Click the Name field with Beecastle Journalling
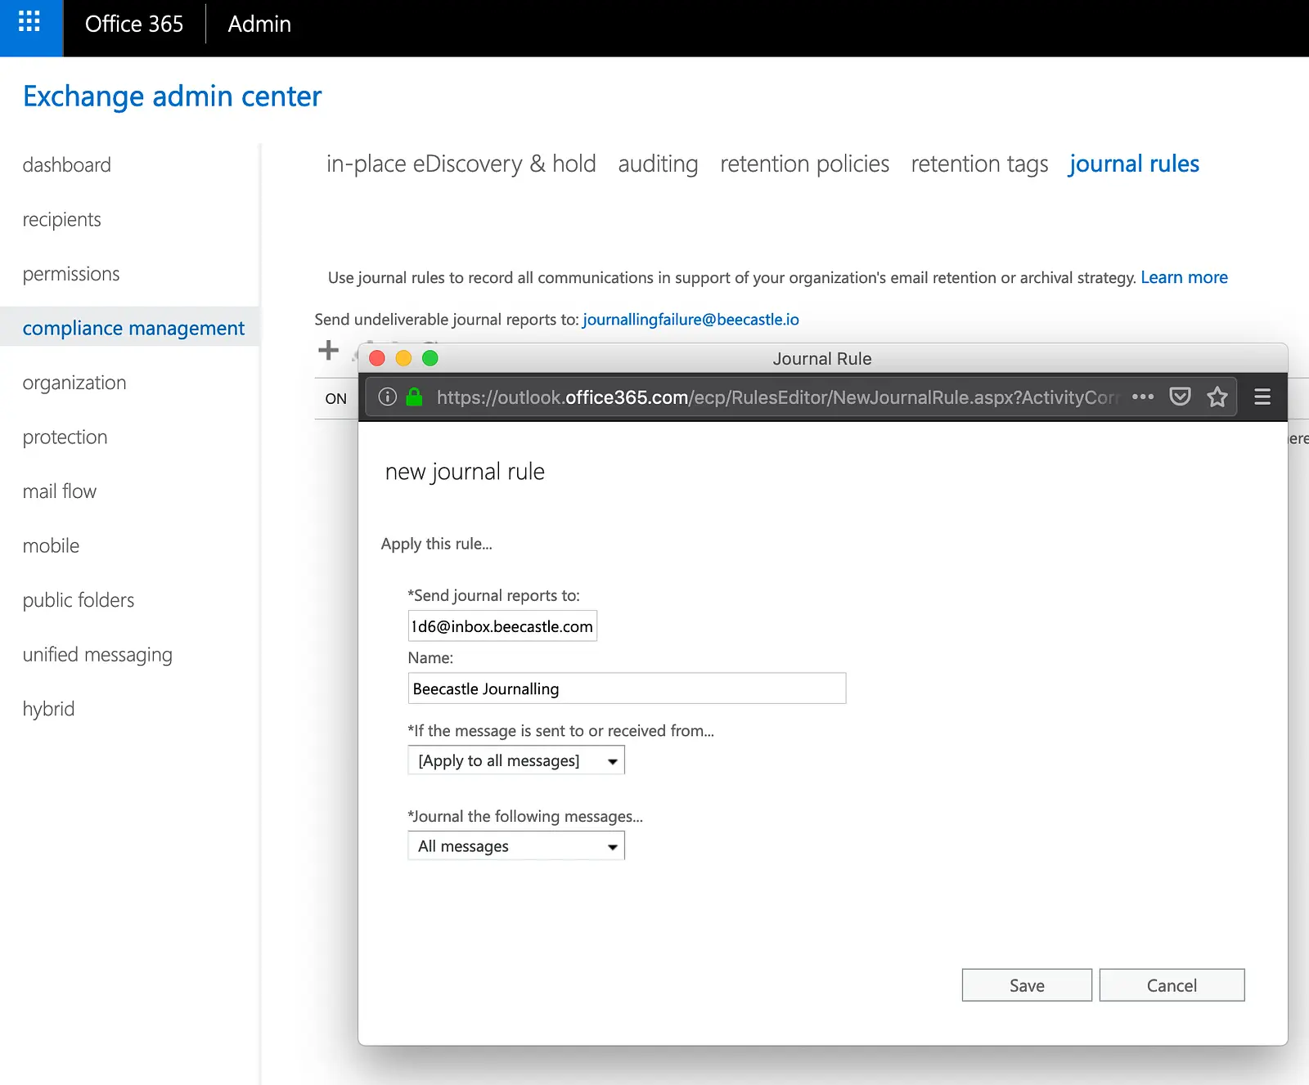1309x1085 pixels. pyautogui.click(x=627, y=688)
